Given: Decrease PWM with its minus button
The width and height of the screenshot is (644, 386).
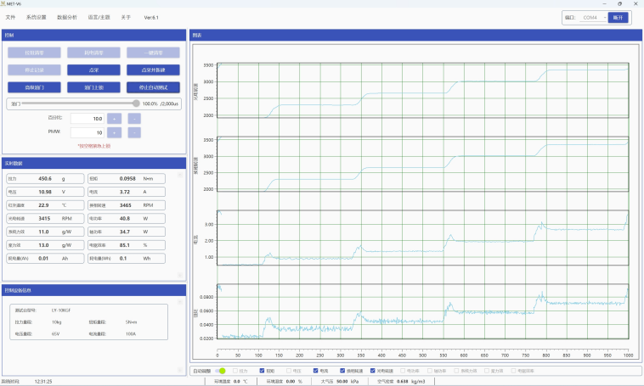Looking at the screenshot, I should pos(134,132).
